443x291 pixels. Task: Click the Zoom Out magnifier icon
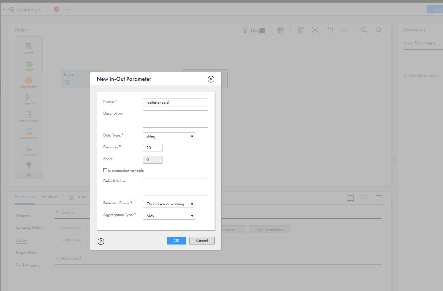coord(379,30)
